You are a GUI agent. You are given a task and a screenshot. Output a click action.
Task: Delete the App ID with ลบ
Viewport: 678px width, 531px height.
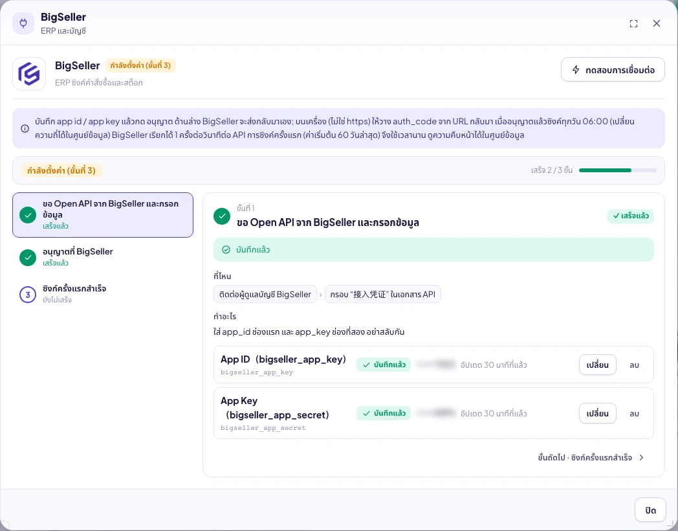point(634,365)
